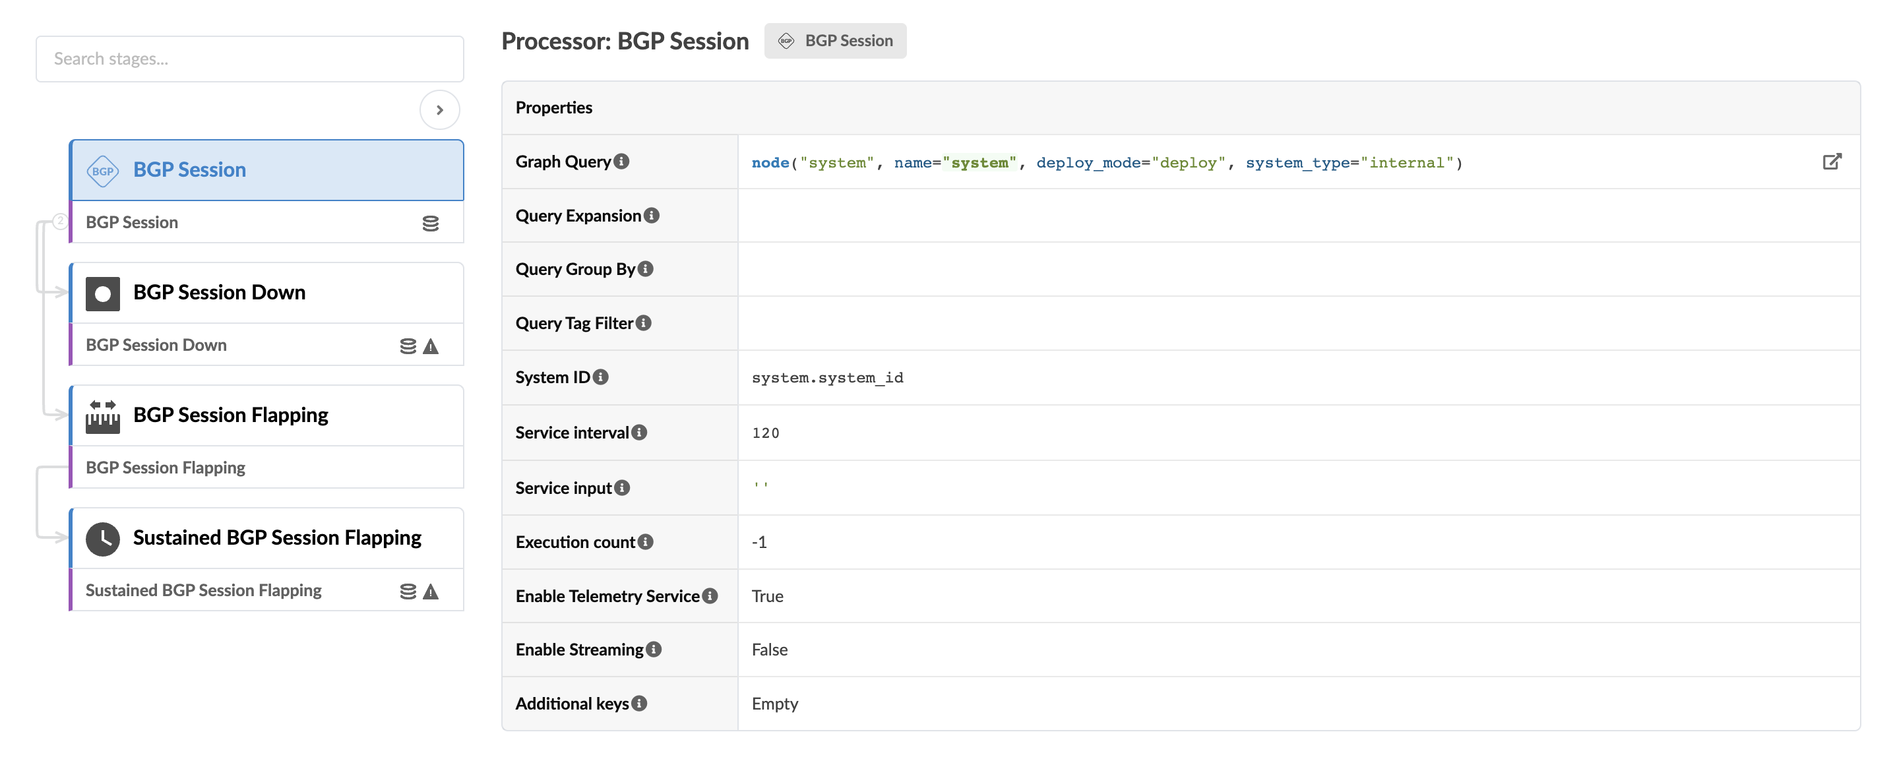This screenshot has height=761, width=1893.
Task: Click the Query Expansion info icon
Action: 652,215
